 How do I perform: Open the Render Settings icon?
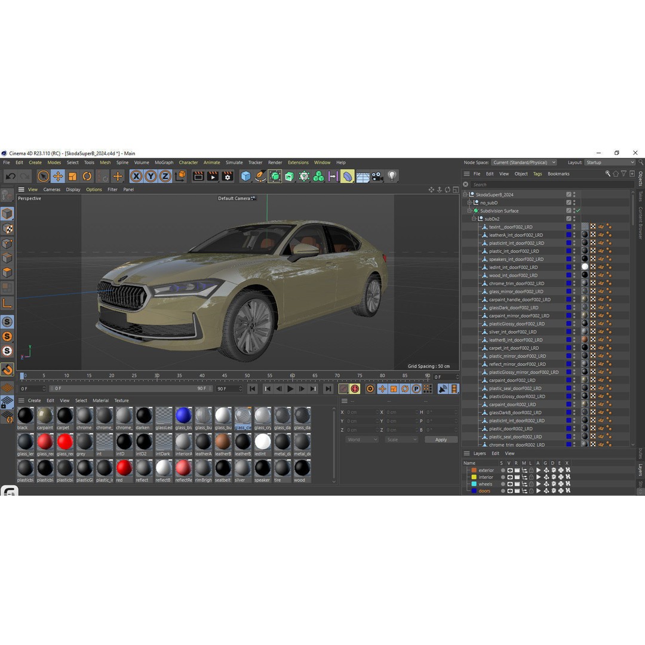(227, 176)
